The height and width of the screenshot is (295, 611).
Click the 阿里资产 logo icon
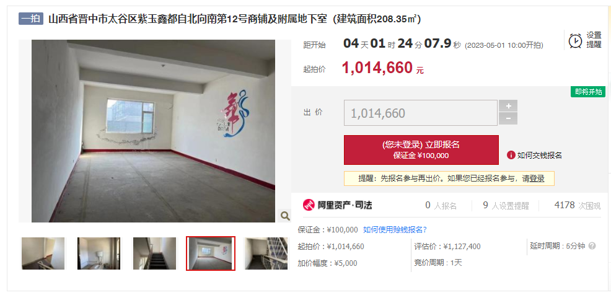(309, 205)
